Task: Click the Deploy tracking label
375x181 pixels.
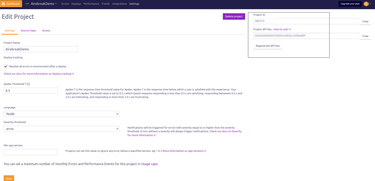Action: tap(13, 57)
